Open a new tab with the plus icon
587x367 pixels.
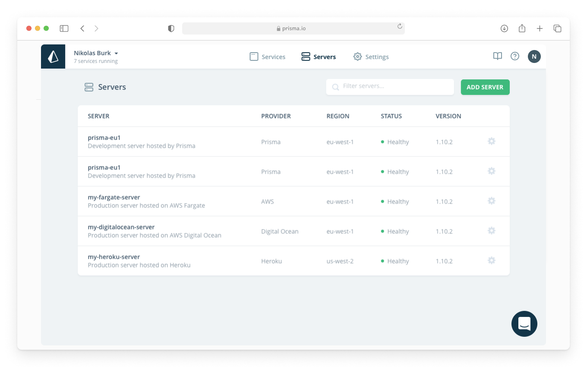pos(540,28)
